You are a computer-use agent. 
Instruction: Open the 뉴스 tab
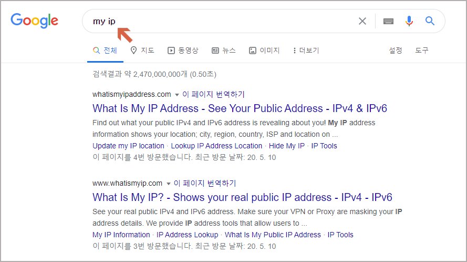(x=224, y=51)
